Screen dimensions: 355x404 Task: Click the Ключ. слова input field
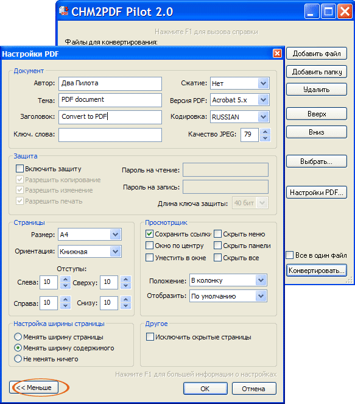click(110, 135)
